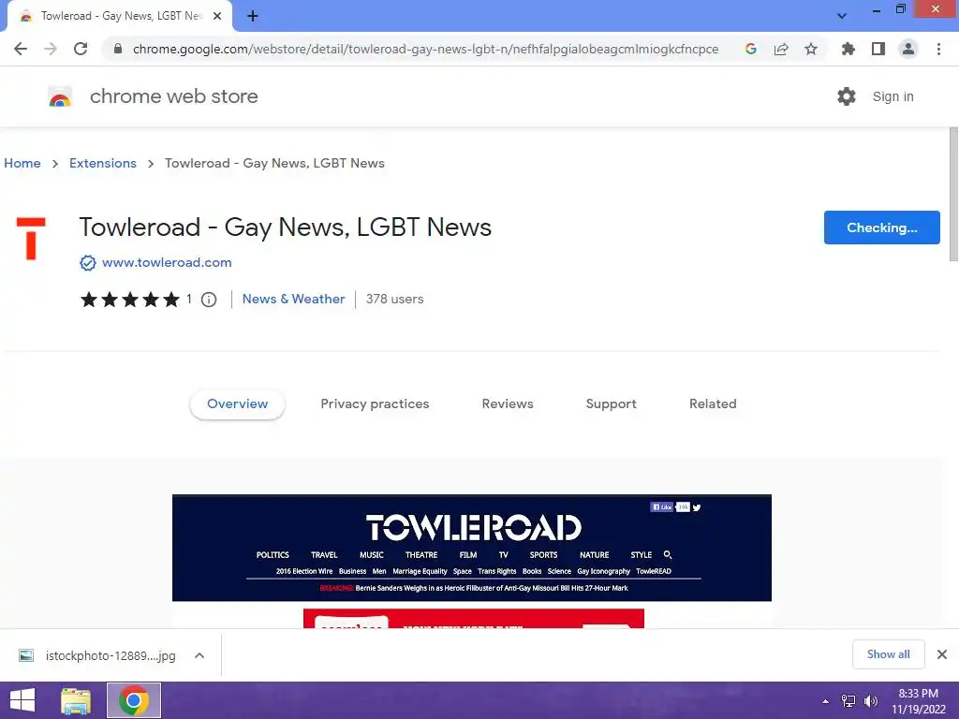Click the Google icon in the address bar
Image resolution: width=959 pixels, height=719 pixels.
coord(751,49)
